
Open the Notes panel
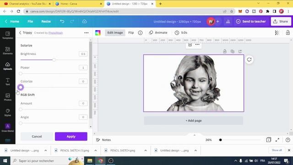point(103,140)
